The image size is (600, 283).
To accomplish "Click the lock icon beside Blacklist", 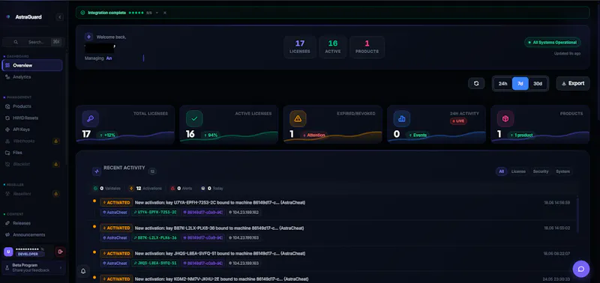I will tap(55, 164).
